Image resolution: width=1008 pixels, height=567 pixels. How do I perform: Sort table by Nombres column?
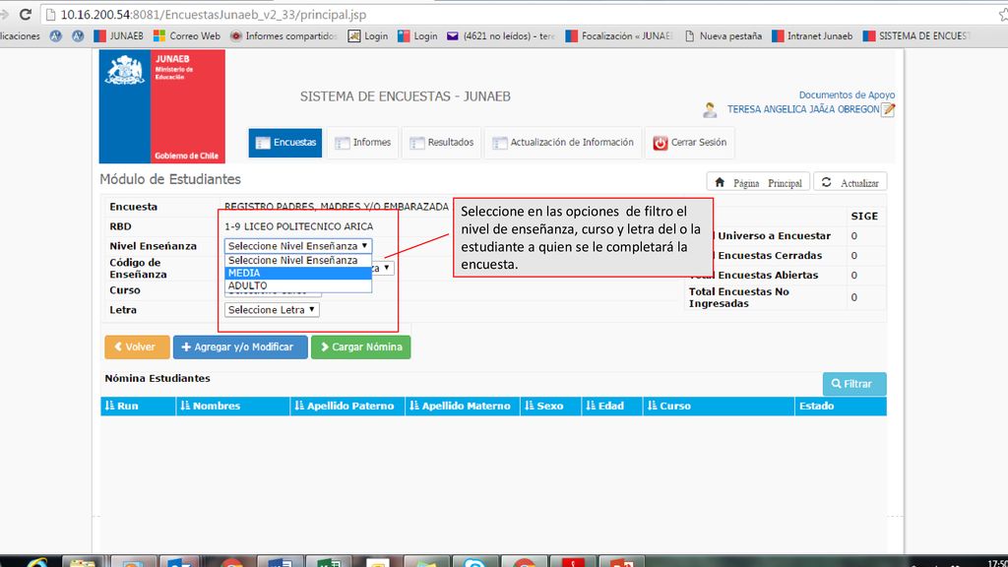tap(232, 406)
